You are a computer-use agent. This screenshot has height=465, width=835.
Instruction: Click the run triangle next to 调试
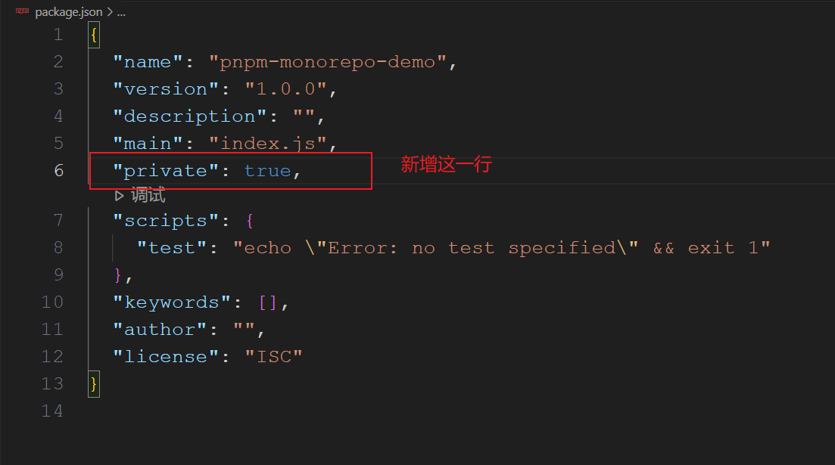[118, 195]
